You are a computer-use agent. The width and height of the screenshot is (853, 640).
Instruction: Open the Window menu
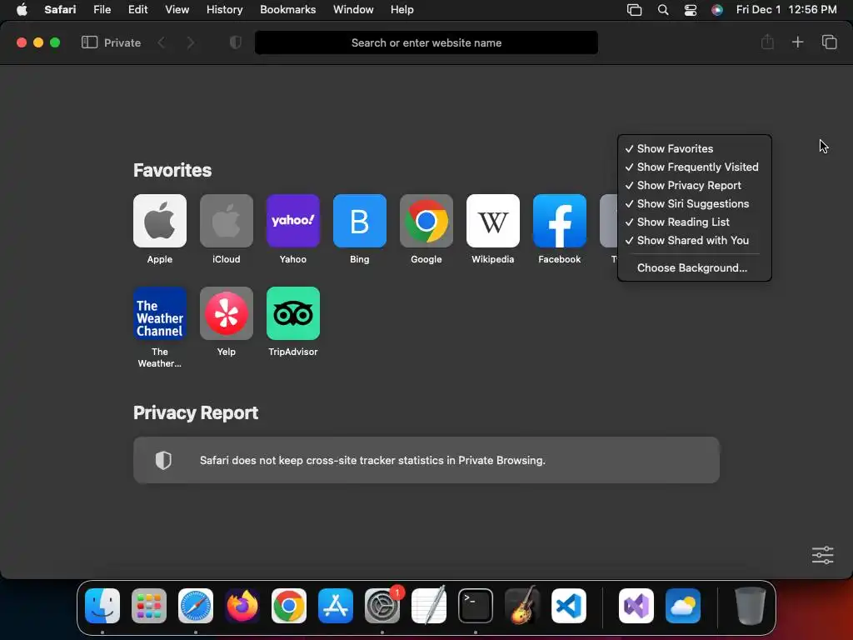353,10
